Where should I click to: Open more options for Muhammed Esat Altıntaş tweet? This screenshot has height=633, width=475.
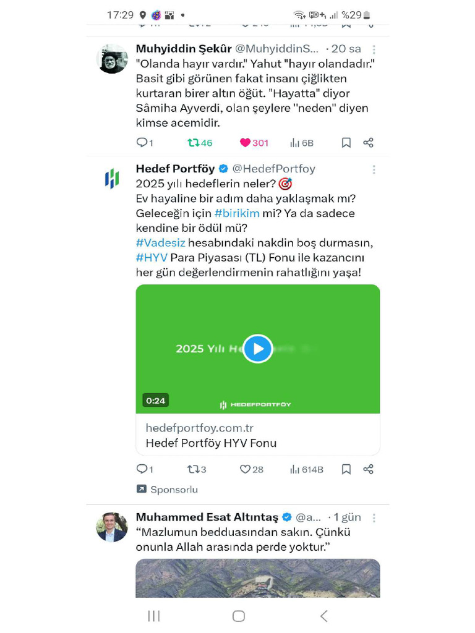(374, 518)
